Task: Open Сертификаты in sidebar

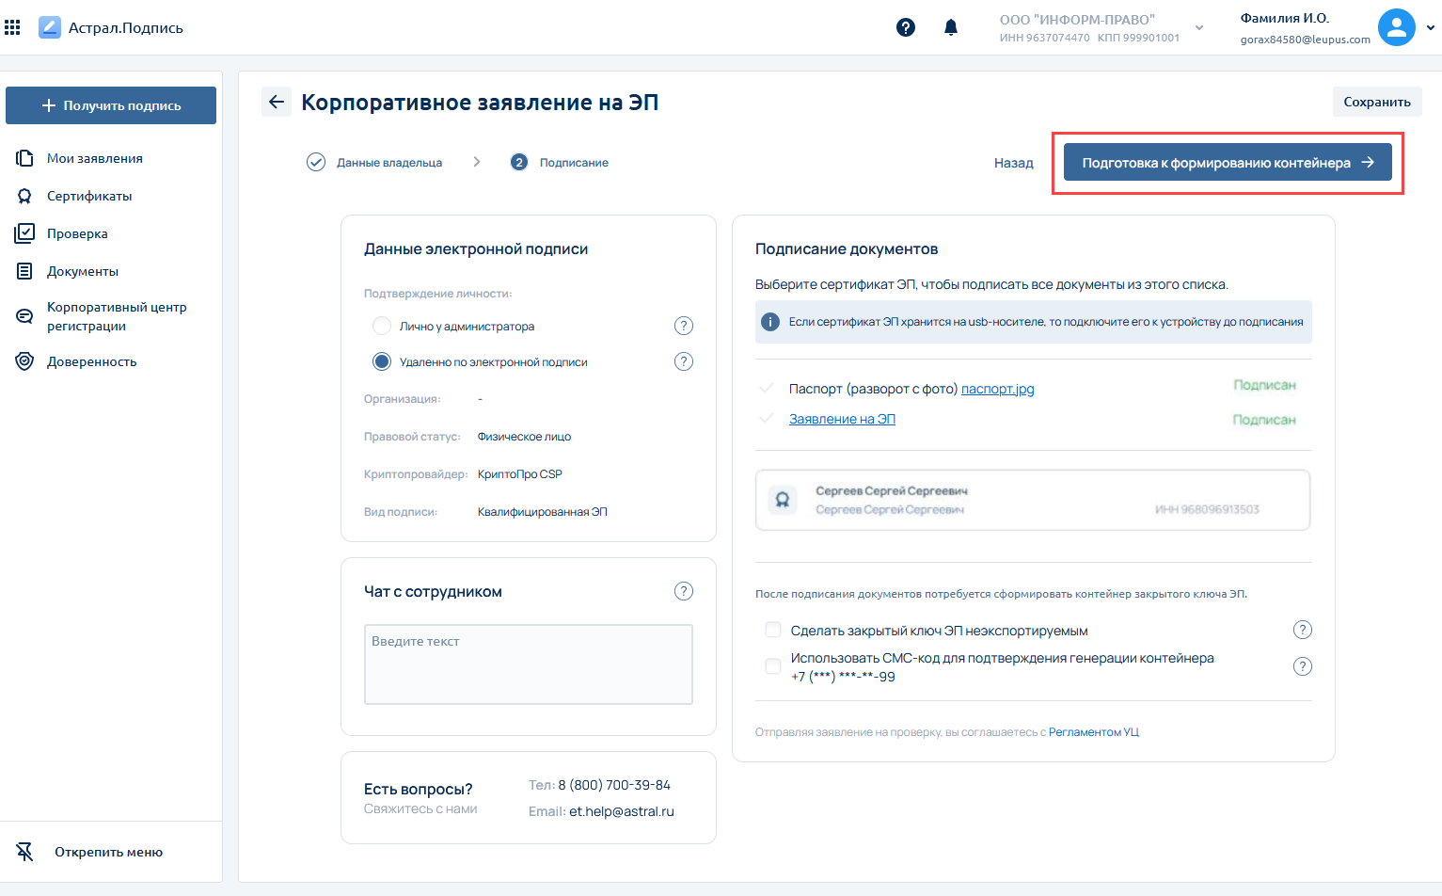Action: click(89, 196)
